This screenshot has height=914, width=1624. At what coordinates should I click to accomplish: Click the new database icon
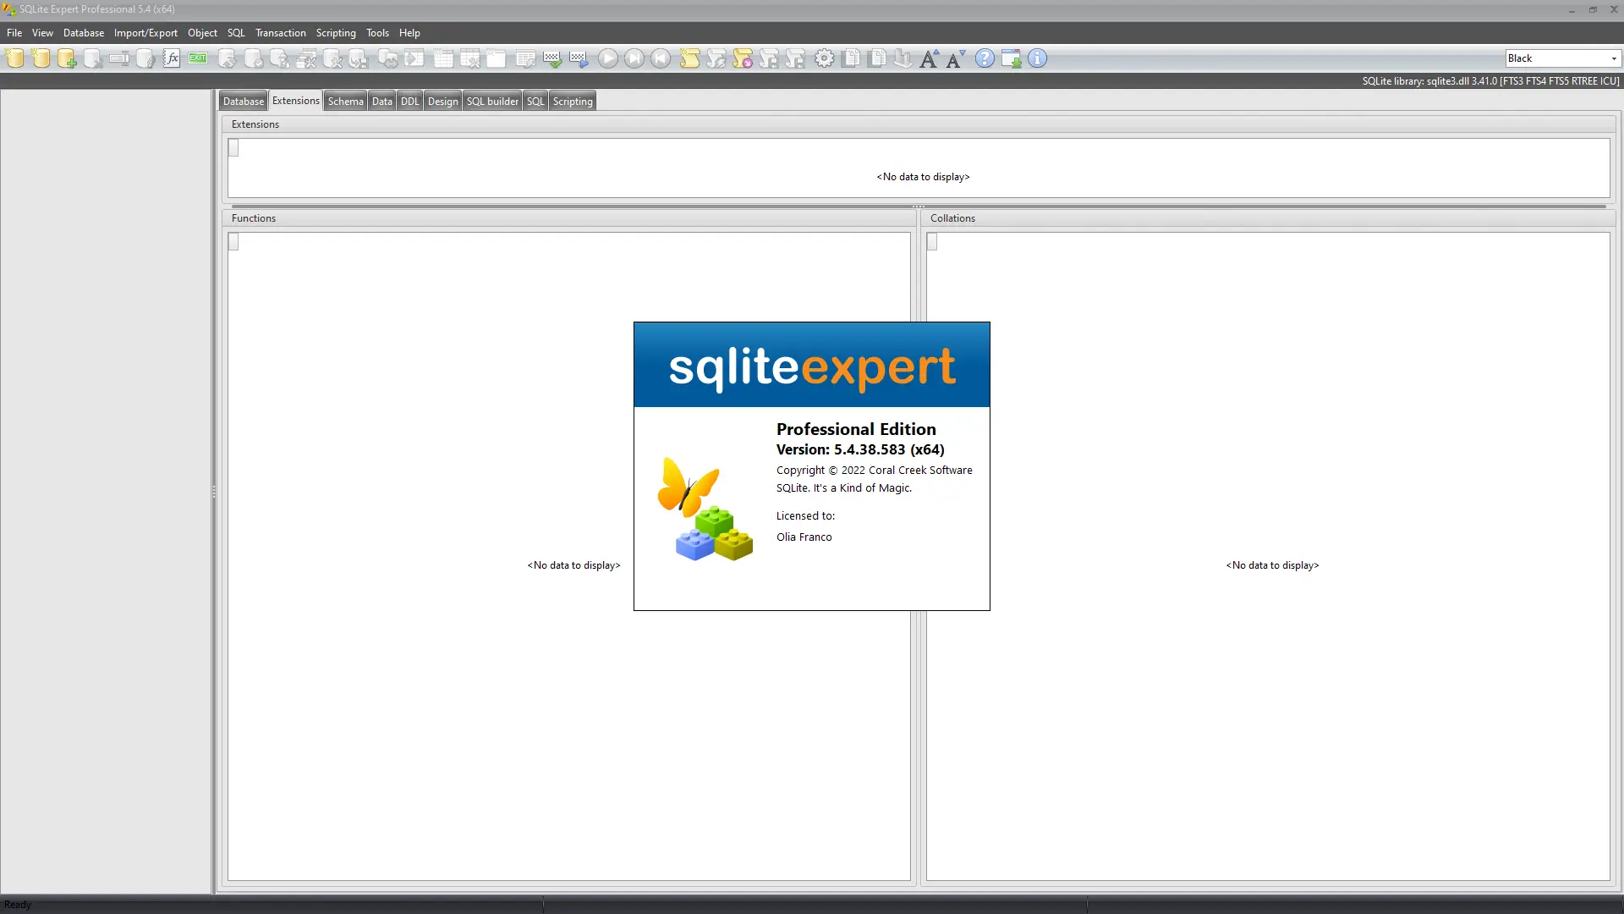point(14,58)
